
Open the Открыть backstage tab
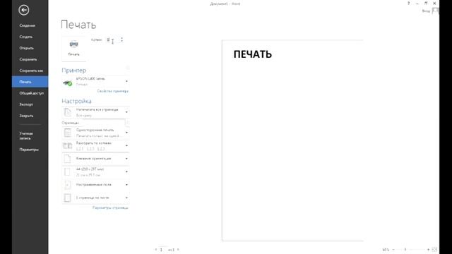coord(30,48)
